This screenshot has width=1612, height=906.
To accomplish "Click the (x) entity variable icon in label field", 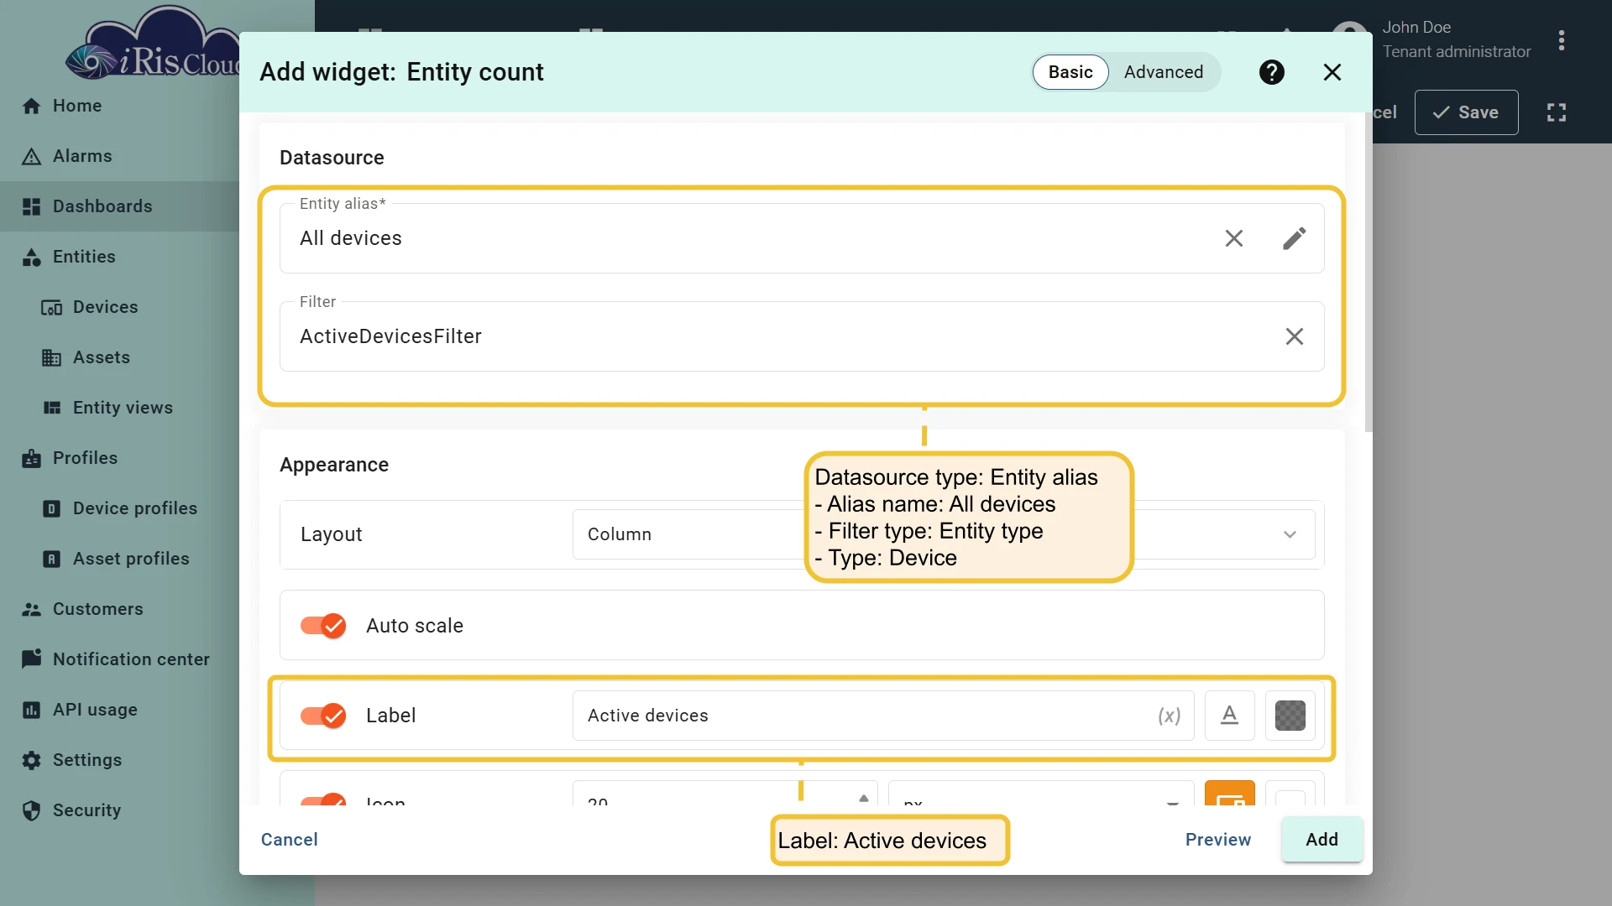I will [x=1170, y=716].
